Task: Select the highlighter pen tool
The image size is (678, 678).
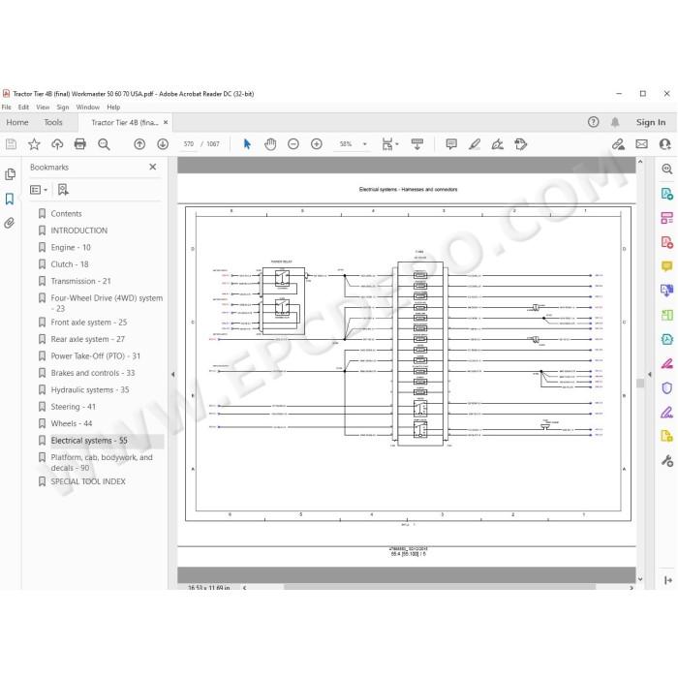Action: [x=475, y=144]
